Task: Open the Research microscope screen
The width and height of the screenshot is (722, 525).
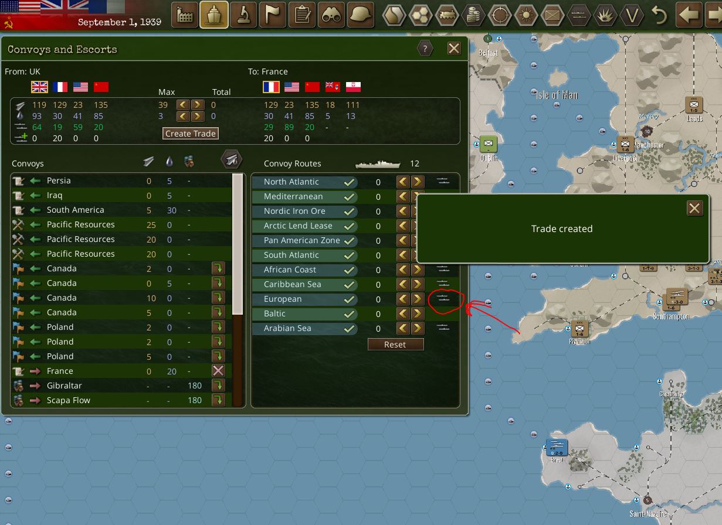Action: pyautogui.click(x=243, y=15)
